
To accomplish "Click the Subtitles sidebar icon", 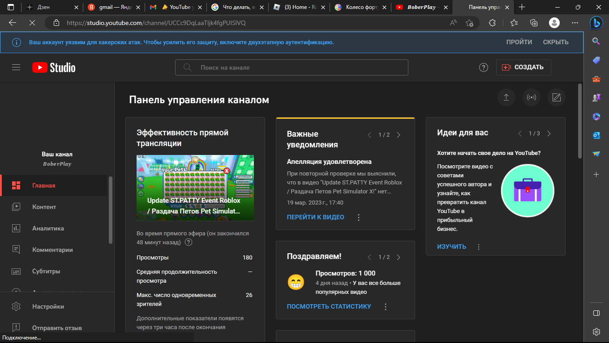I will click(x=16, y=271).
